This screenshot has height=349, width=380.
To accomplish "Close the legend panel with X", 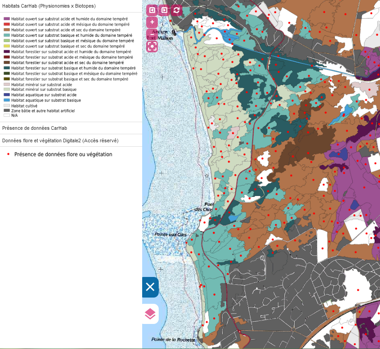I will pos(150,287).
